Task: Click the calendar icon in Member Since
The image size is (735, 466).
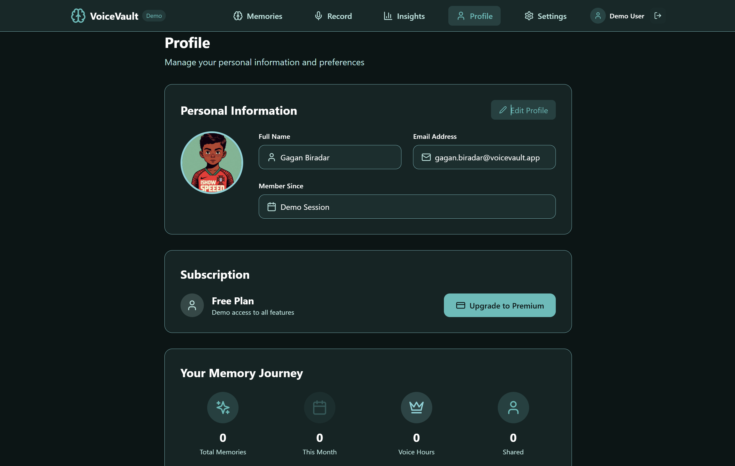Action: click(x=271, y=207)
